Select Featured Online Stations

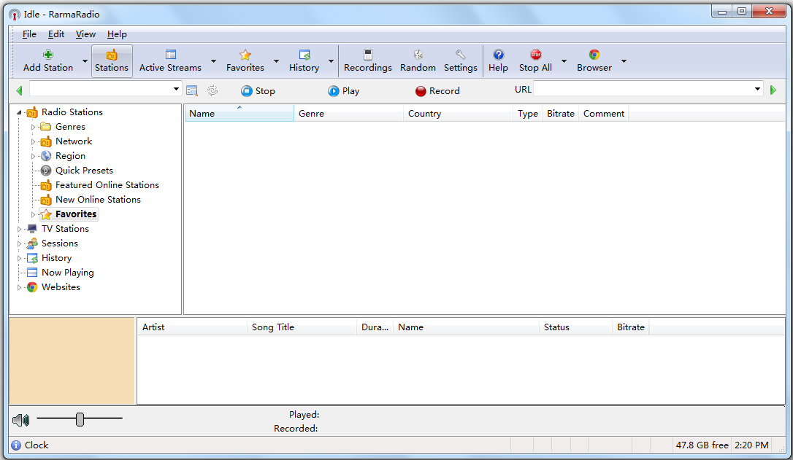pos(107,185)
